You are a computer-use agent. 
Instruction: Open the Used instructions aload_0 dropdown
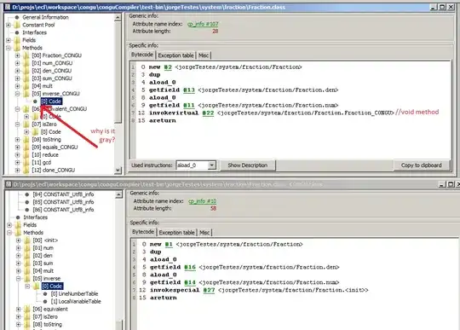click(x=211, y=165)
